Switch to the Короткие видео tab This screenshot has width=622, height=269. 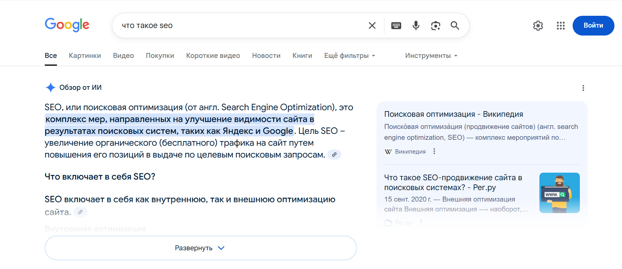pyautogui.click(x=213, y=56)
